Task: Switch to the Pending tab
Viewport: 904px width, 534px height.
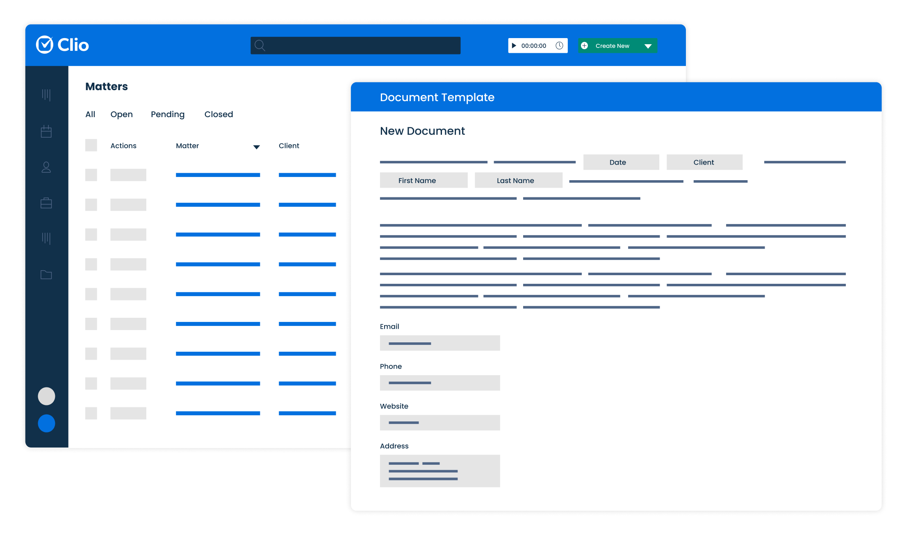Action: [x=168, y=114]
